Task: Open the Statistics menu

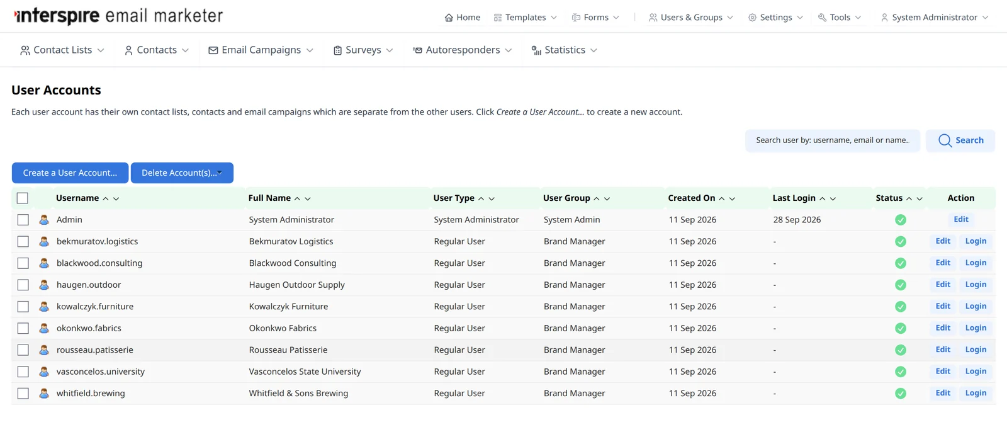Action: [x=564, y=50]
